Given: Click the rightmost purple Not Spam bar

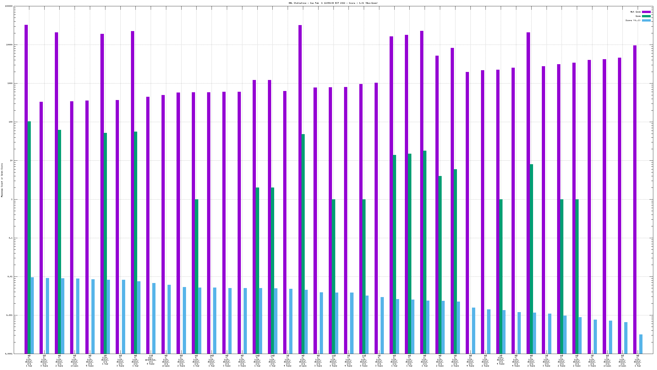Looking at the screenshot, I should pyautogui.click(x=635, y=199).
